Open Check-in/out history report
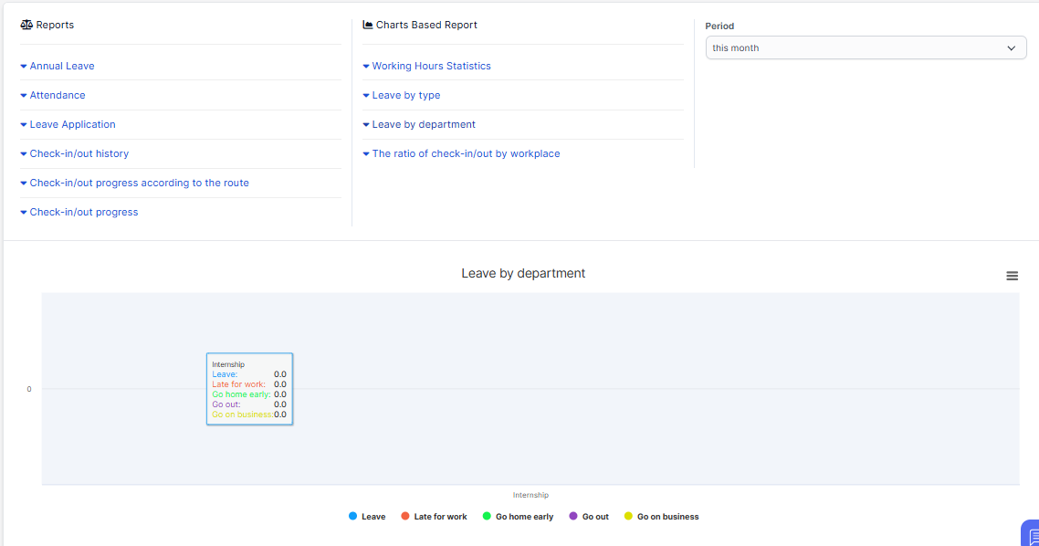 tap(79, 153)
